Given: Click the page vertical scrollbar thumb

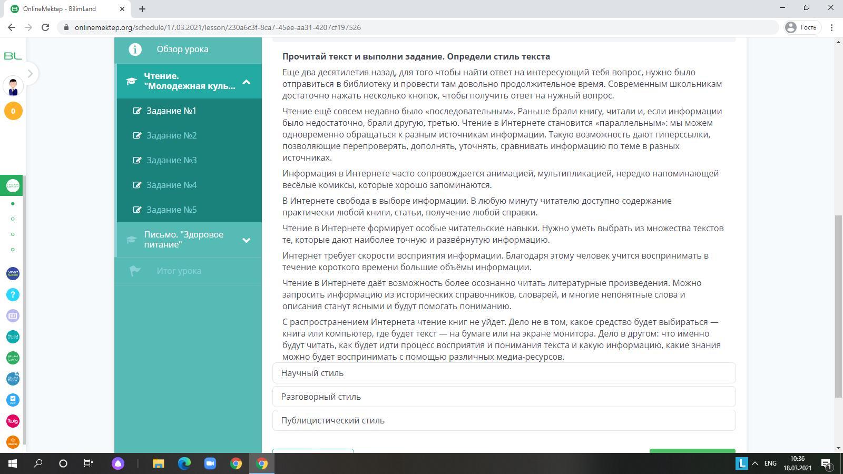Looking at the screenshot, I should tap(838, 307).
